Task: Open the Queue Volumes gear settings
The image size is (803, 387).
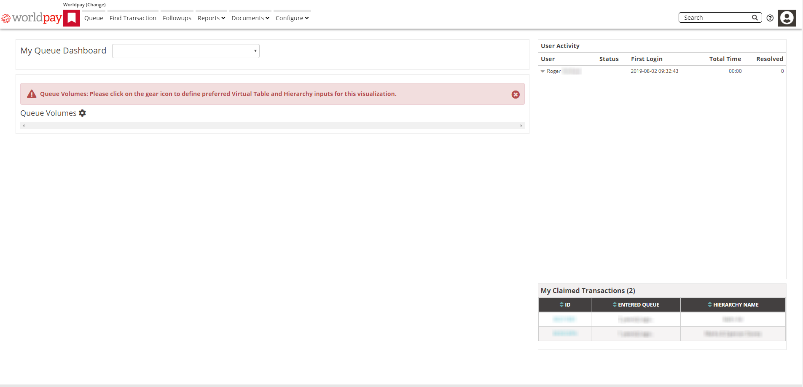Action: 83,113
